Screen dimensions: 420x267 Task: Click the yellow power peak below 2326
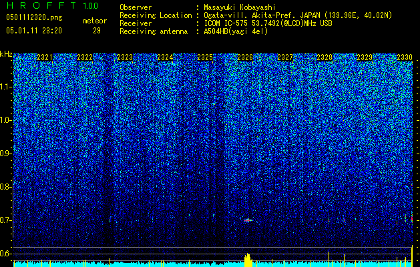point(248,260)
